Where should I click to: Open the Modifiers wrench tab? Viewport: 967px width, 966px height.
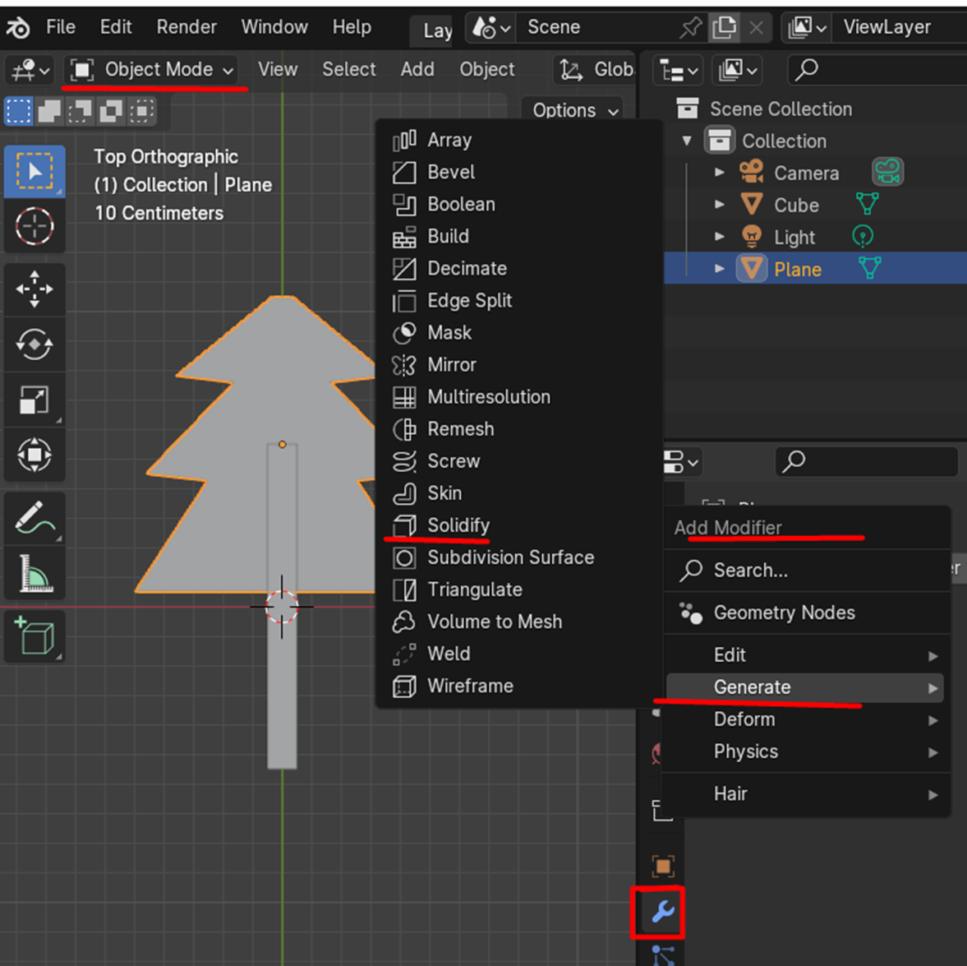[662, 911]
